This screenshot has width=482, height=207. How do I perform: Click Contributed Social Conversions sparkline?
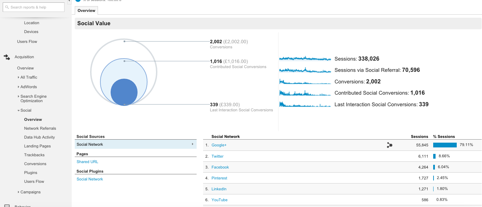coord(305,93)
